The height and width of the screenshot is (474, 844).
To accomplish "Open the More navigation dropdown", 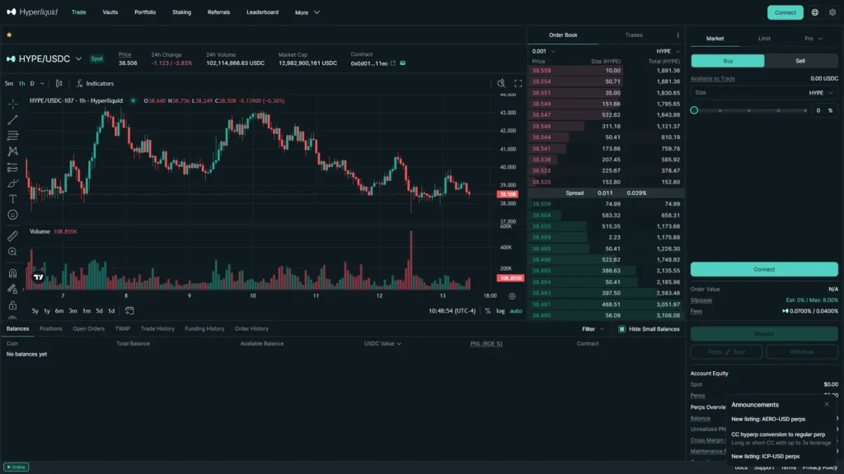I will [307, 12].
